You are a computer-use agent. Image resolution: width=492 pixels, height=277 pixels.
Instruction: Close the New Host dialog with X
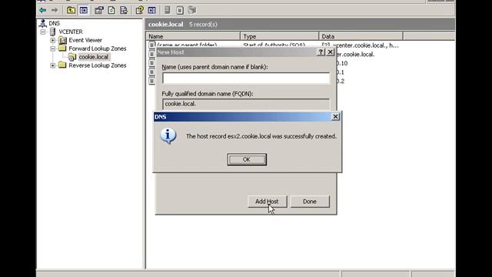pos(330,52)
